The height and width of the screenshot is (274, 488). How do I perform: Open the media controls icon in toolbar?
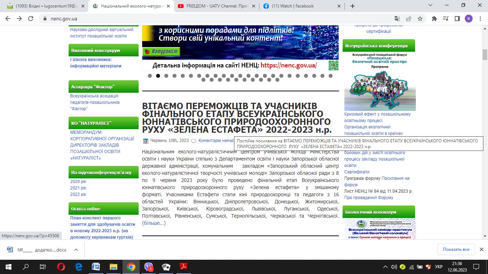tap(445, 19)
